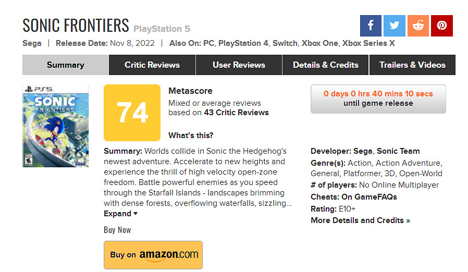Click the Sonic Frontiers cover thumbnail
This screenshot has height=272, width=468.
point(56,126)
